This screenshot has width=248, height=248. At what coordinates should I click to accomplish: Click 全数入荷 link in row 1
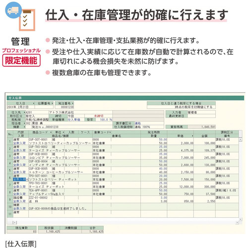19,143
